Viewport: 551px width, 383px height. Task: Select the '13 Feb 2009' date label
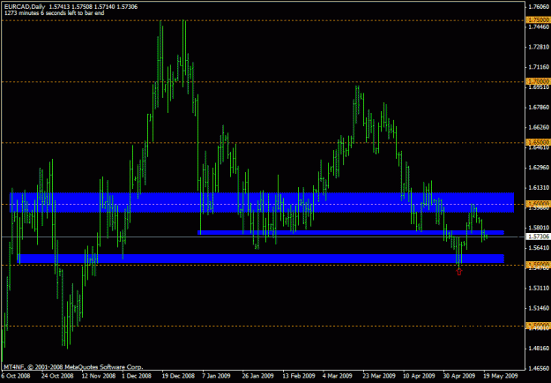(x=298, y=376)
